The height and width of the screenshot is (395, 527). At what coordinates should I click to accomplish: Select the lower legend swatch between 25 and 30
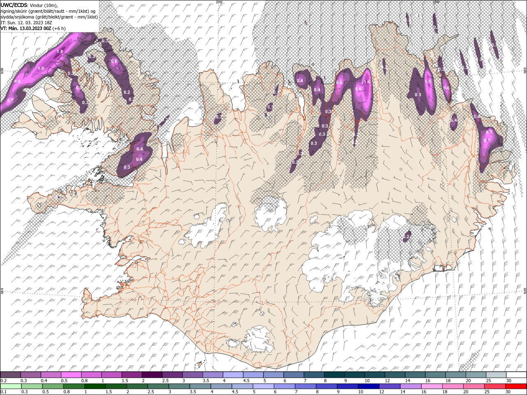pyautogui.click(x=494, y=386)
